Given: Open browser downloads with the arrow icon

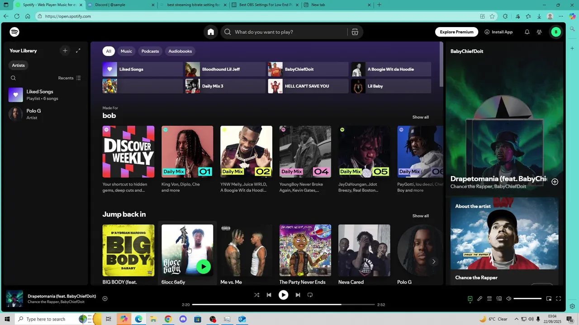Looking at the screenshot, I should coord(539,16).
